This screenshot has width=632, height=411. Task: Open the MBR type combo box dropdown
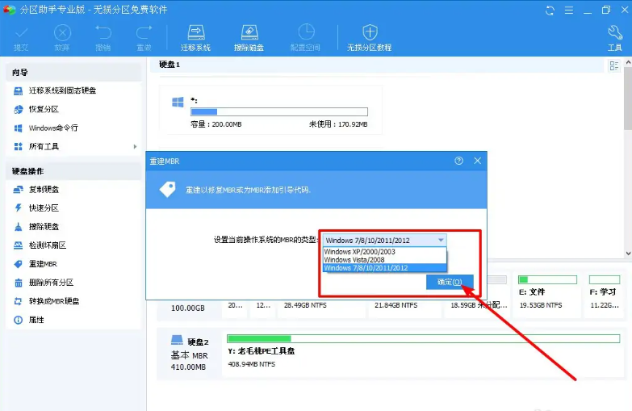tap(384, 240)
